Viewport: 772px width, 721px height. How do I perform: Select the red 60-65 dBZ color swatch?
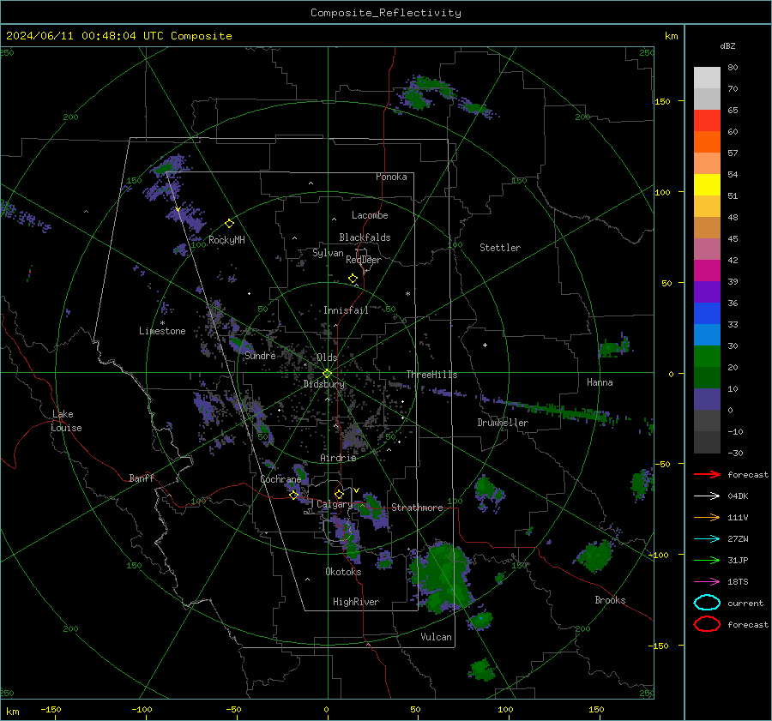pyautogui.click(x=707, y=121)
